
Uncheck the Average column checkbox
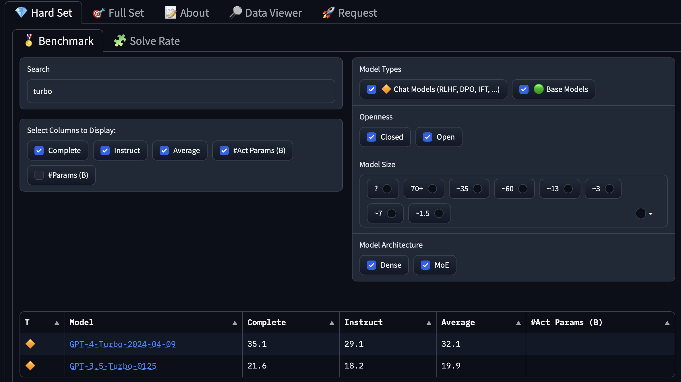coord(164,151)
